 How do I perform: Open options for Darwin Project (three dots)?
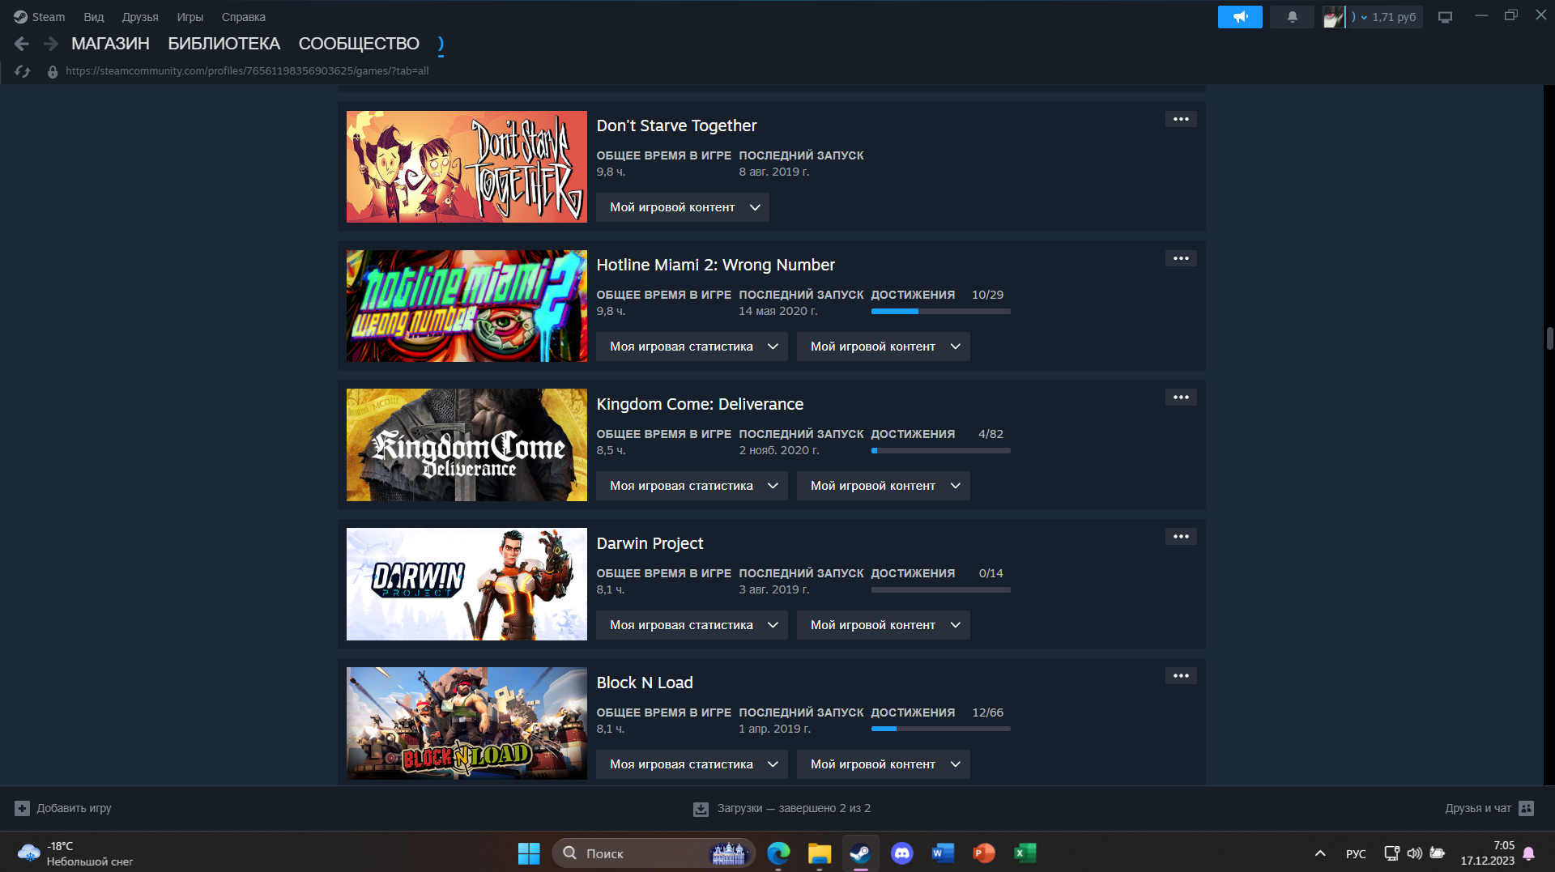click(x=1181, y=537)
